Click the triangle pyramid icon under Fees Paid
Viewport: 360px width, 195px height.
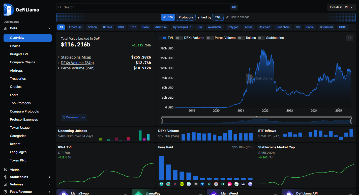coord(243,184)
